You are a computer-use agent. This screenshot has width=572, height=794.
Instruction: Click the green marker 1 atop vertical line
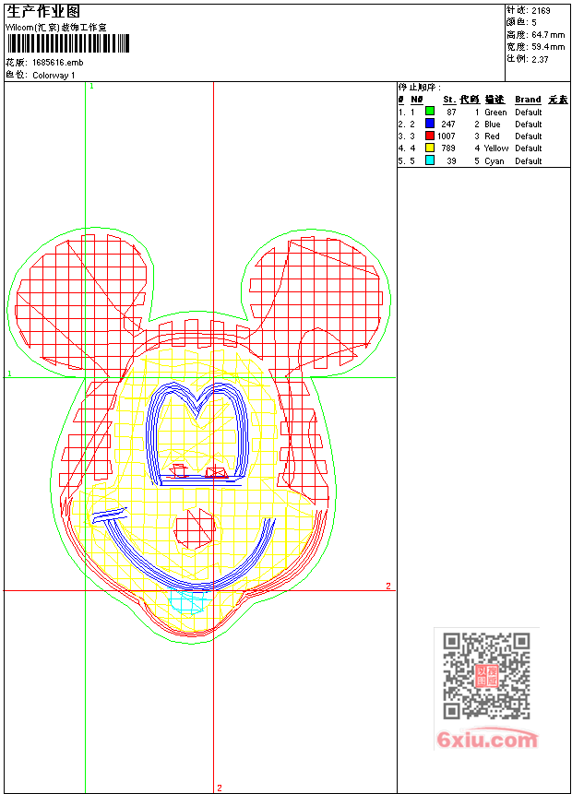[x=91, y=87]
